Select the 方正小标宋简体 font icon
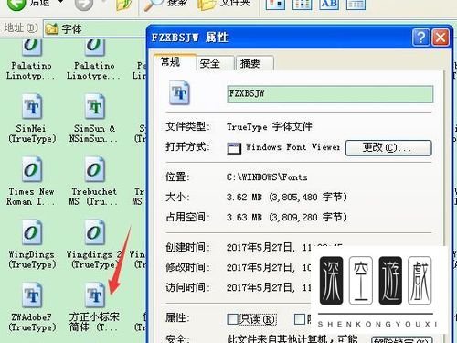The image size is (457, 343). (94, 295)
